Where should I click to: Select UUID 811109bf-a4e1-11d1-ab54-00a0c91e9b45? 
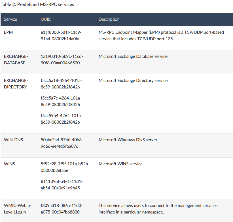(x=62, y=185)
